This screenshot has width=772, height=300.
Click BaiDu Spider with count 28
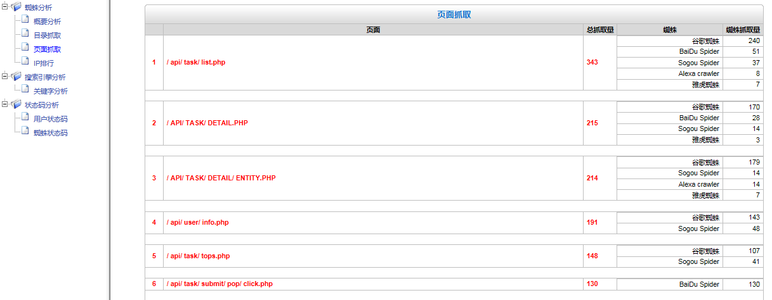699,118
